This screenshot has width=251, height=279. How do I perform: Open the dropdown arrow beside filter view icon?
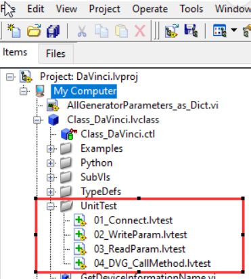click(234, 30)
